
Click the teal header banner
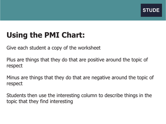[x=83, y=10]
